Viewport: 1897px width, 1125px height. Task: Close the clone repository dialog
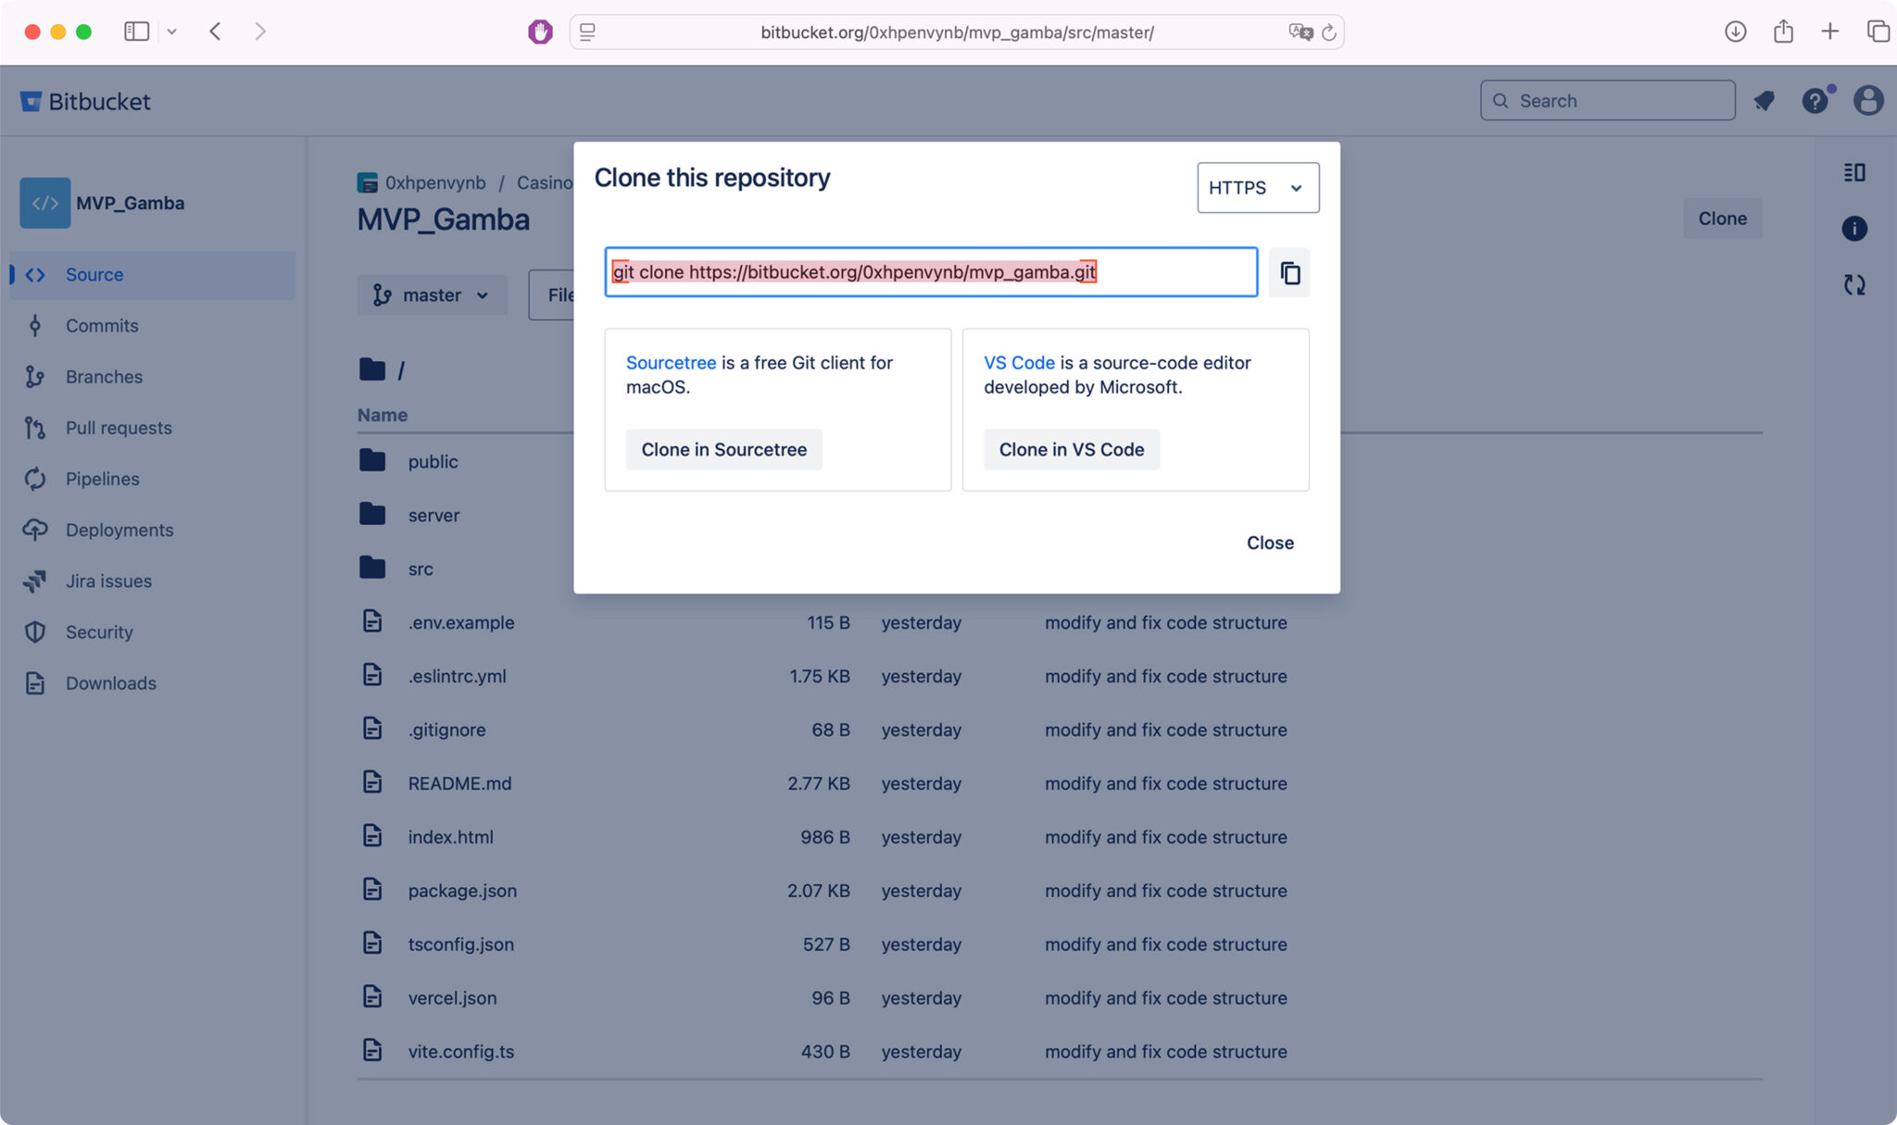pyautogui.click(x=1269, y=543)
